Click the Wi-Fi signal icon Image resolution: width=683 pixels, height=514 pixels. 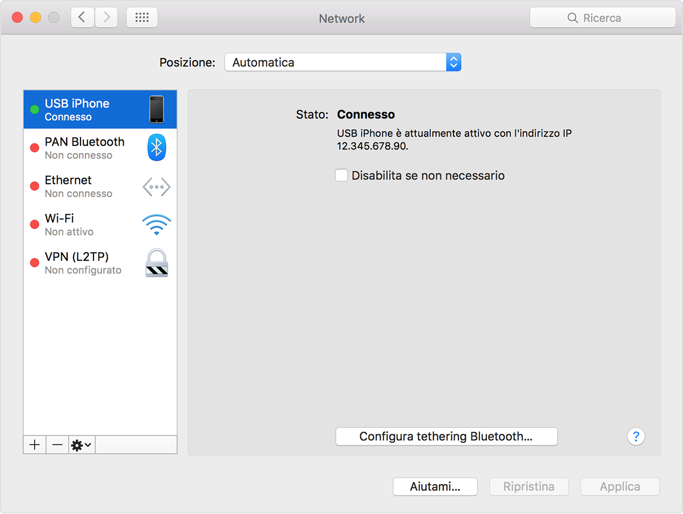[156, 225]
